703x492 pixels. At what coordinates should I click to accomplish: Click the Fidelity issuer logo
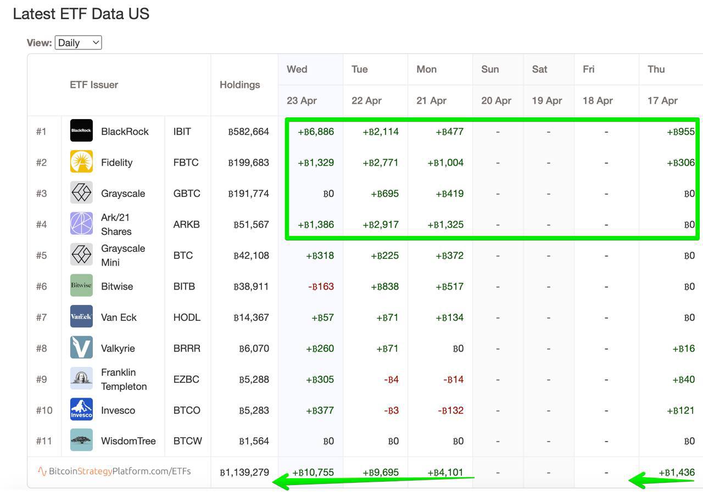point(81,162)
